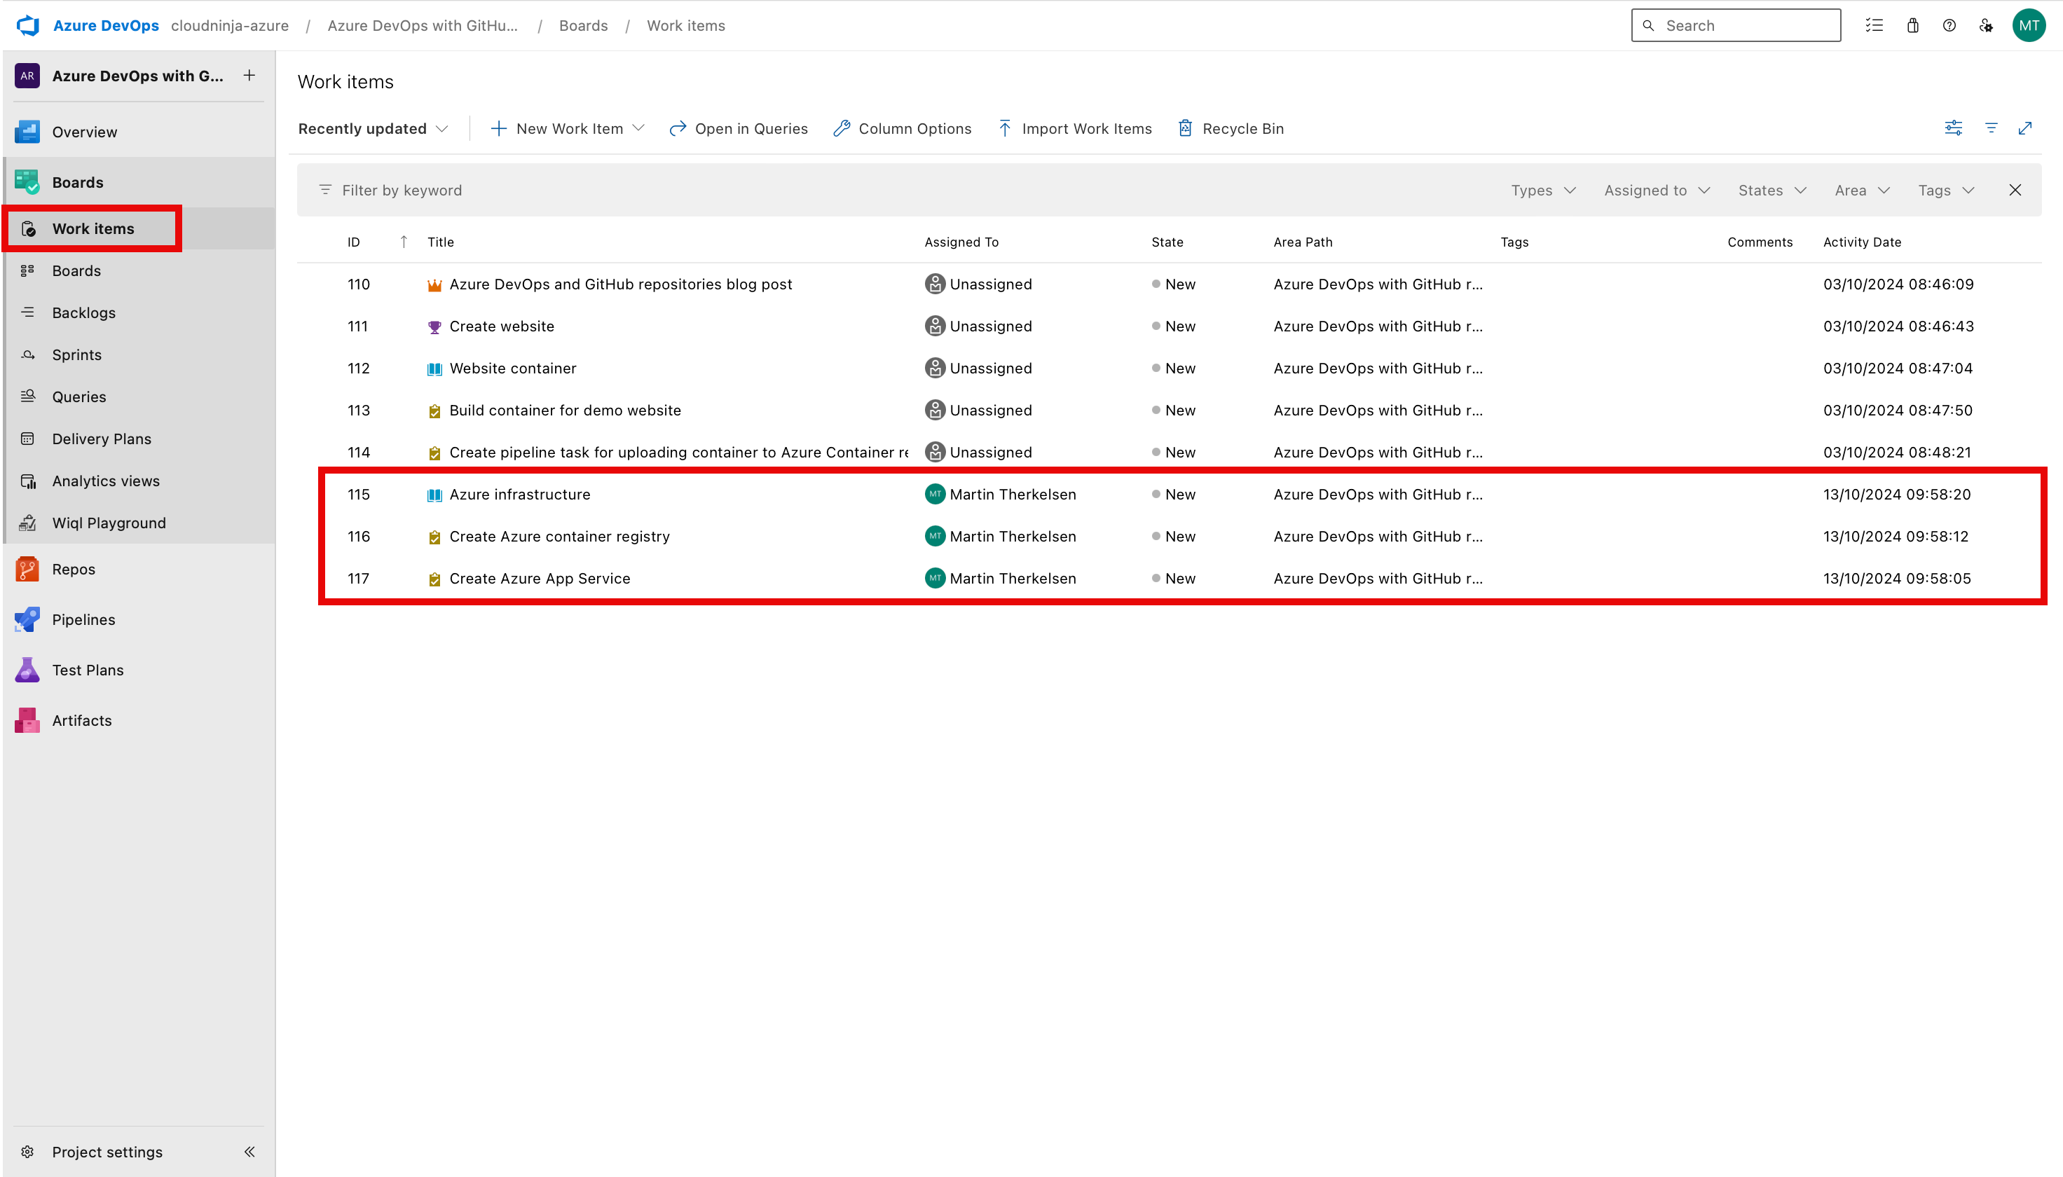The image size is (2063, 1177).
Task: Click the plus icon beside project name
Action: 249,75
